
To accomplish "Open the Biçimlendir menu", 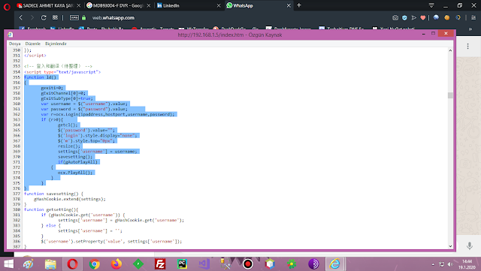I will 56,44.
